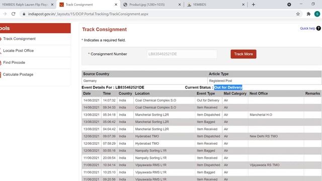Click the Remarks column header
Image resolution: width=322 pixels, height=181 pixels.
312,94
